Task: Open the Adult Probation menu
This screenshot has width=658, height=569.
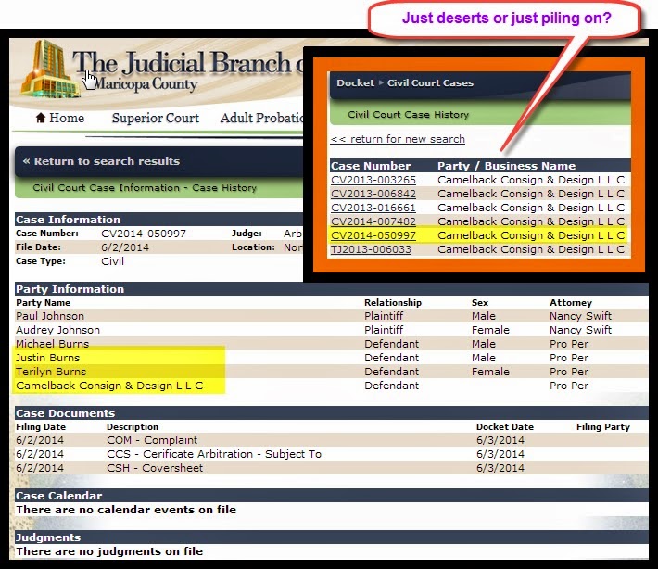Action: pyautogui.click(x=261, y=118)
